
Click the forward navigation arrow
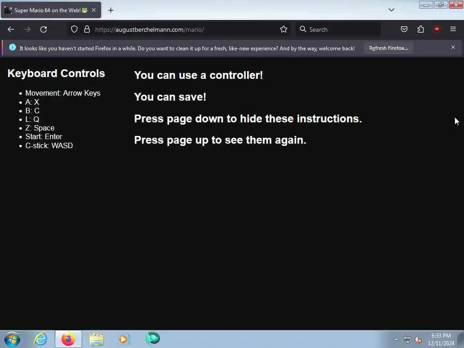click(27, 29)
